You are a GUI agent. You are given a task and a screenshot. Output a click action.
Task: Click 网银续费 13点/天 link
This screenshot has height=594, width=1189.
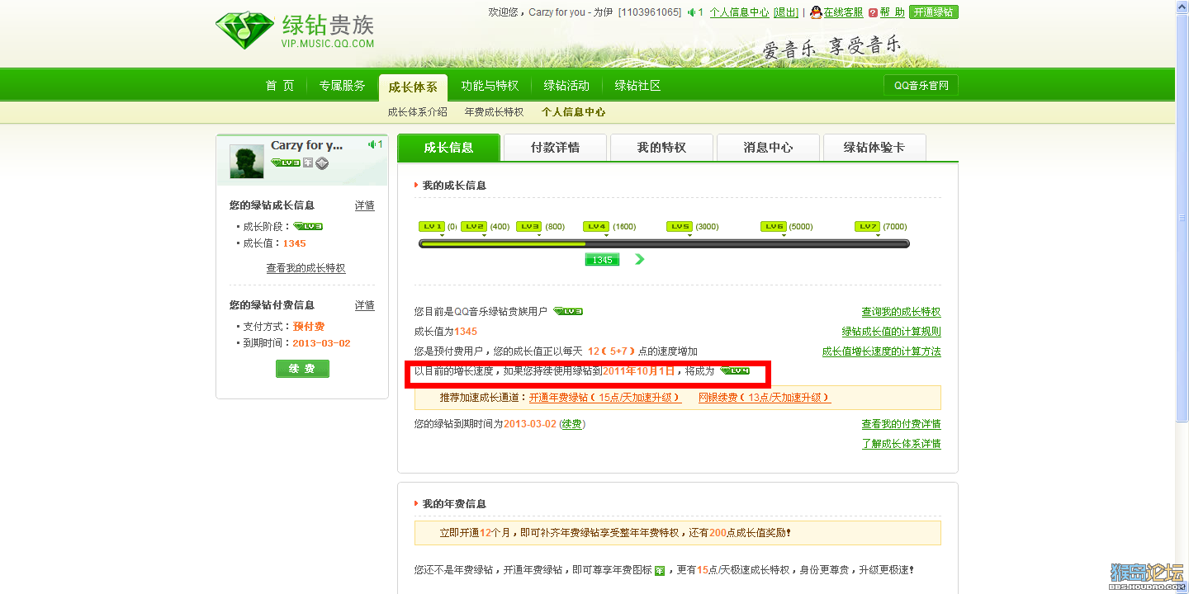pos(765,398)
